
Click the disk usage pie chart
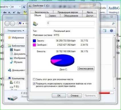click(x=62, y=60)
